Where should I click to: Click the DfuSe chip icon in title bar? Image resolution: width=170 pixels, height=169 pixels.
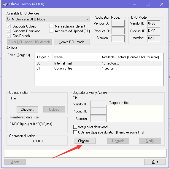tap(5, 4)
